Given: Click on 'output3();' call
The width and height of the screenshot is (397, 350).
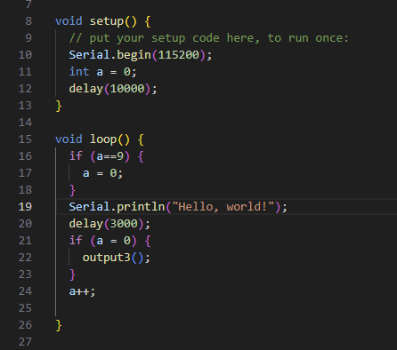Looking at the screenshot, I should (117, 258).
